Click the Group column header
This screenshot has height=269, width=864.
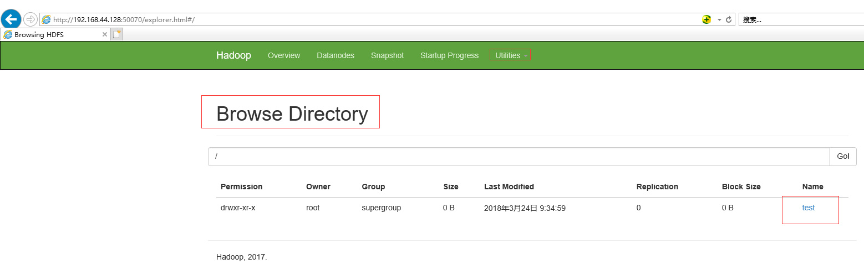[373, 187]
